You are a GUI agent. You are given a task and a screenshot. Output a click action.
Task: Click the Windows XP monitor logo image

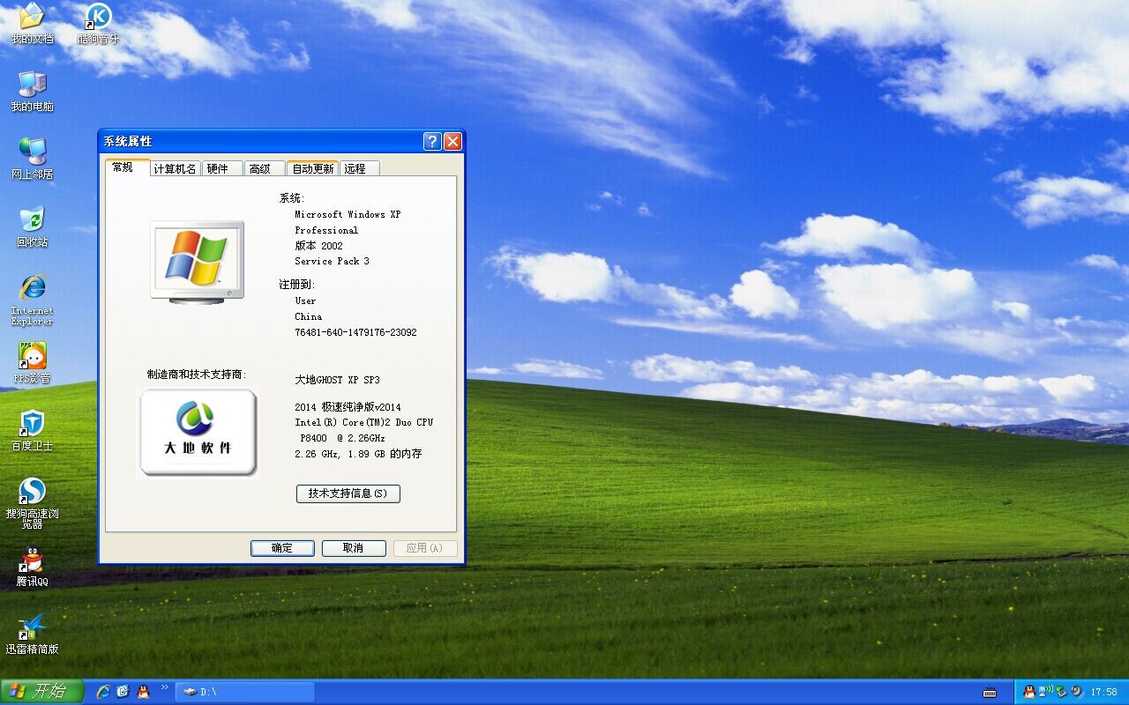197,262
